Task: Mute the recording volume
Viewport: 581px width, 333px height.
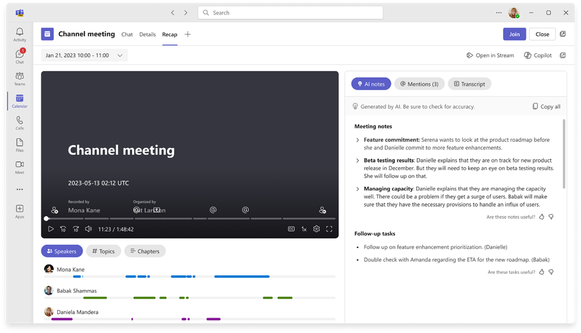Action: click(88, 229)
